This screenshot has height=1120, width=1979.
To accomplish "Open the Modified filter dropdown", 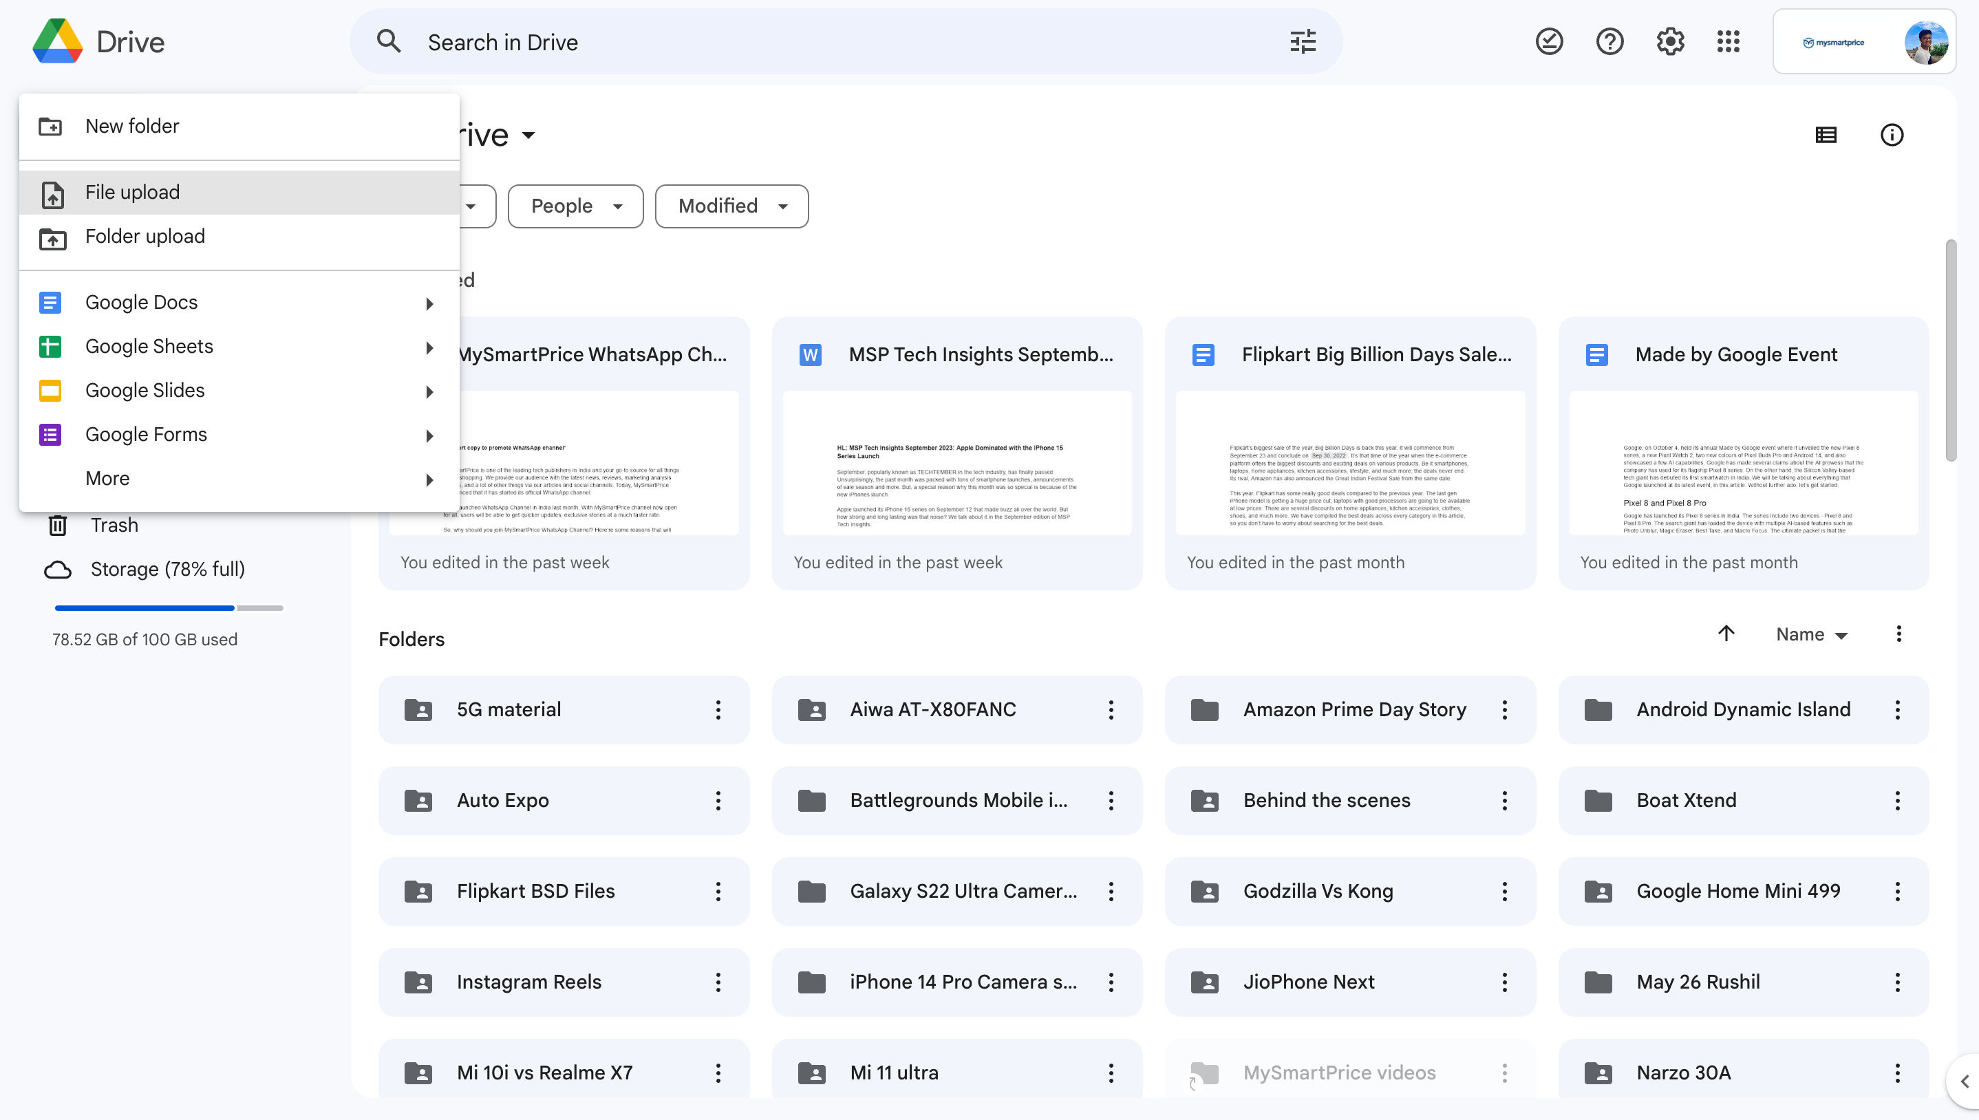I will (x=731, y=206).
